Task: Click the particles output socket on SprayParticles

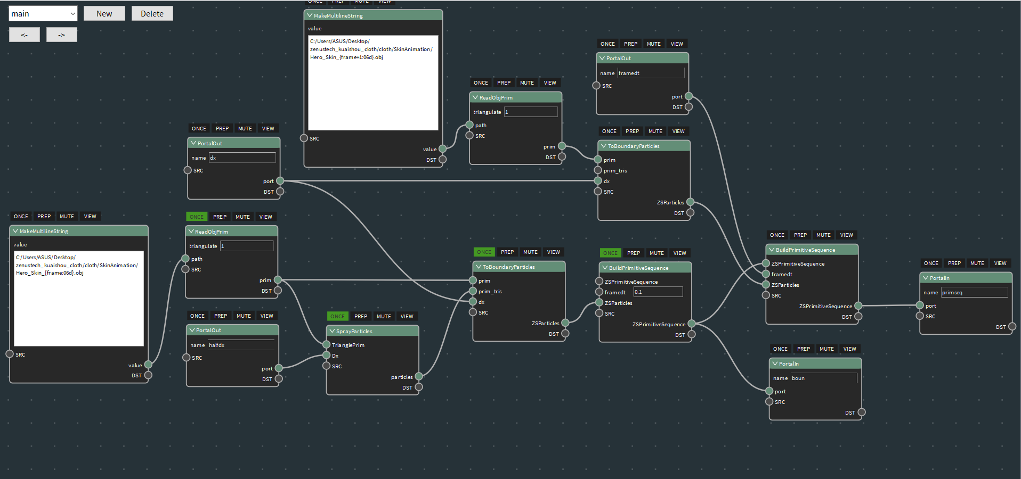Action: [419, 377]
